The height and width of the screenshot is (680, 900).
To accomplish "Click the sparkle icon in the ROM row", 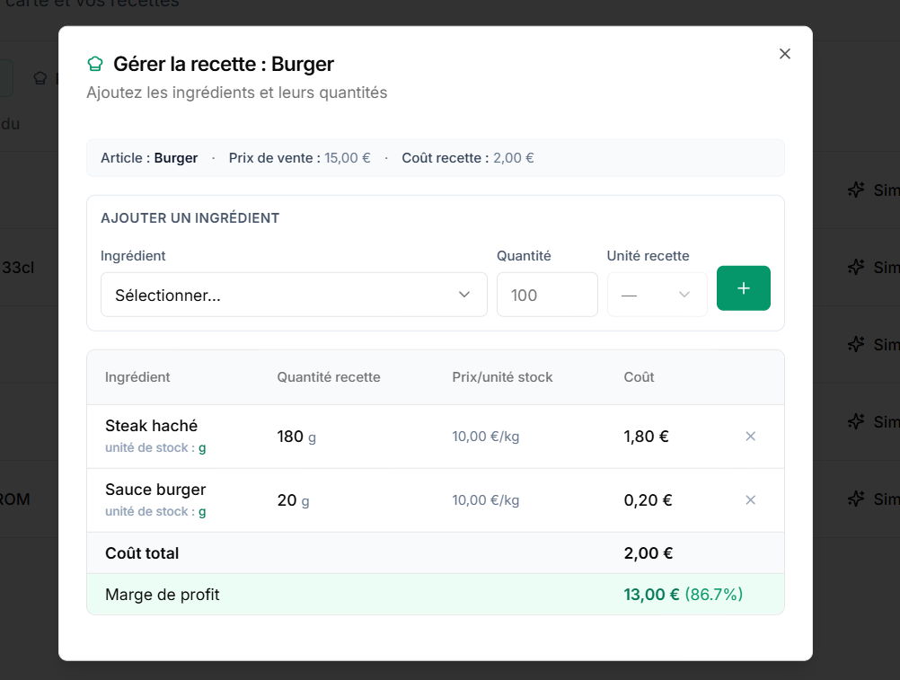I will coord(856,499).
